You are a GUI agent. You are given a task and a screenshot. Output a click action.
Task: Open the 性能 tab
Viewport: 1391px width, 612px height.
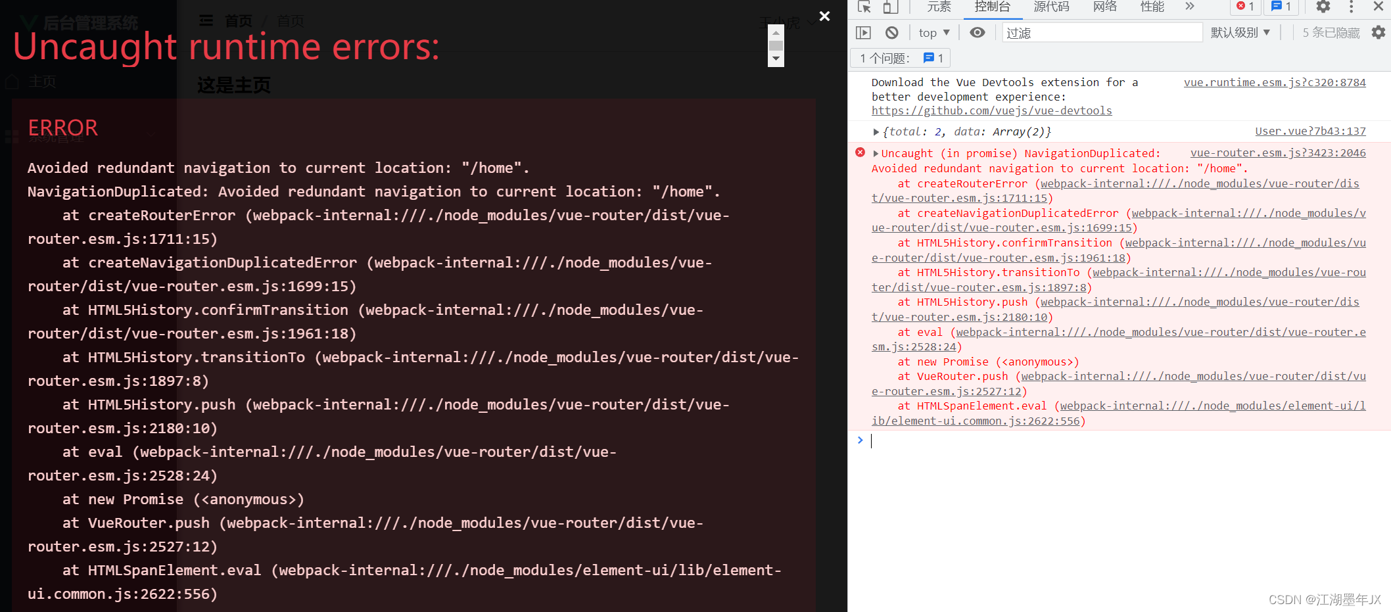tap(1152, 7)
